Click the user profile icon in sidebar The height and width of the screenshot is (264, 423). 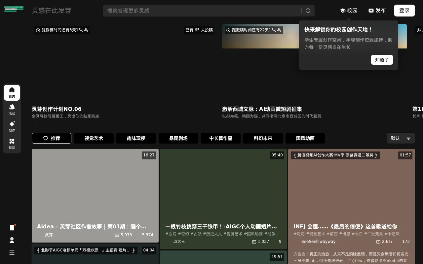[12, 240]
